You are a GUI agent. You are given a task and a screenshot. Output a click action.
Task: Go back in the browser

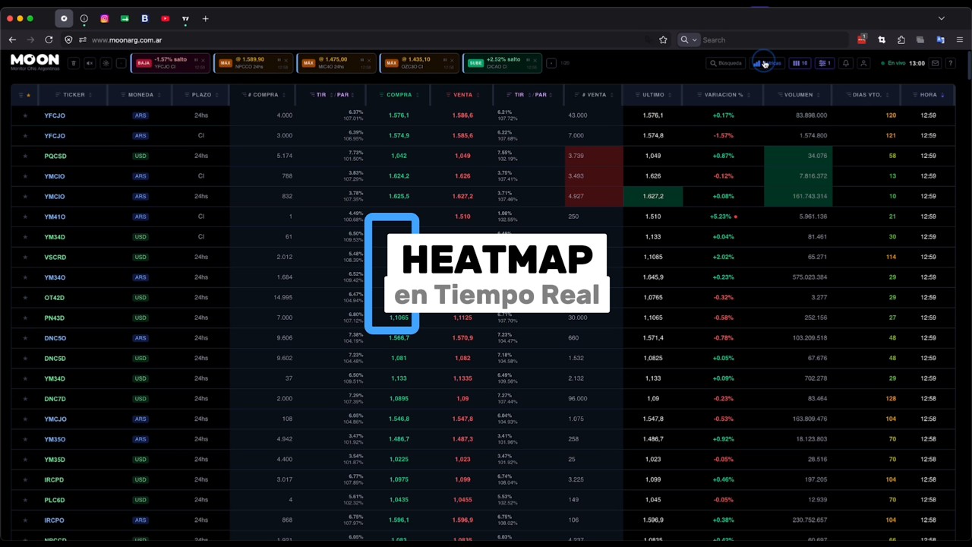tap(12, 40)
